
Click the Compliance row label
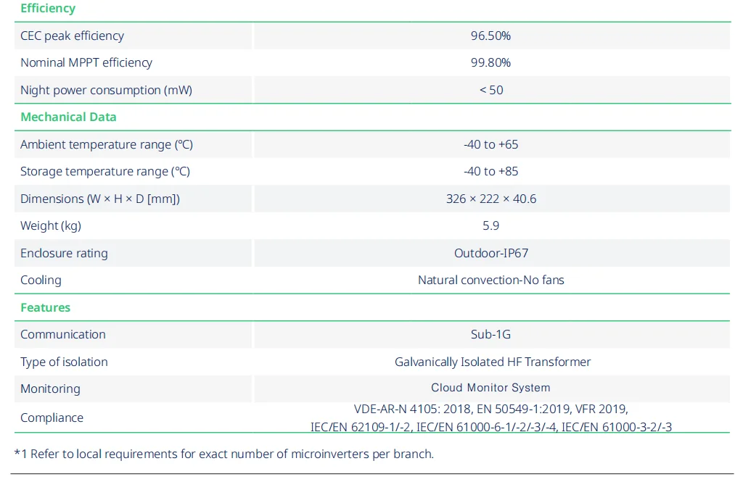pos(52,417)
